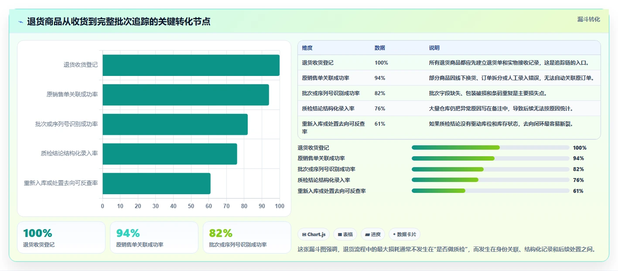Image resolution: width=618 pixels, height=271 pixels.
Task: Click the 61% value in the table
Action: pyautogui.click(x=380, y=124)
